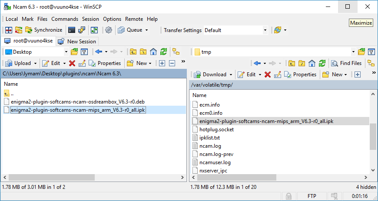Click the Synchronize button
378x201 pixels.
[43, 30]
